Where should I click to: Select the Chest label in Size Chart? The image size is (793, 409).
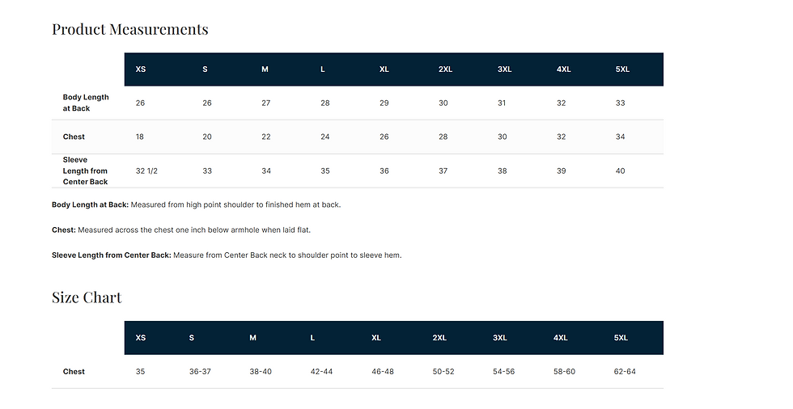tap(74, 372)
